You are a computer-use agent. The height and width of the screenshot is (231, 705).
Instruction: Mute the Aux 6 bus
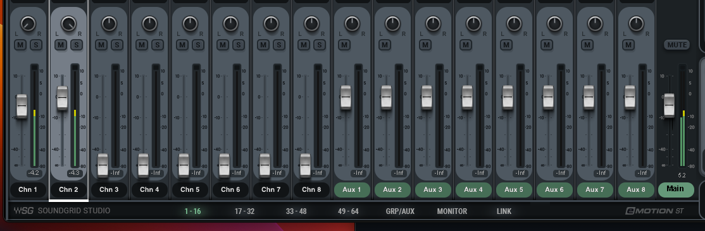point(546,45)
